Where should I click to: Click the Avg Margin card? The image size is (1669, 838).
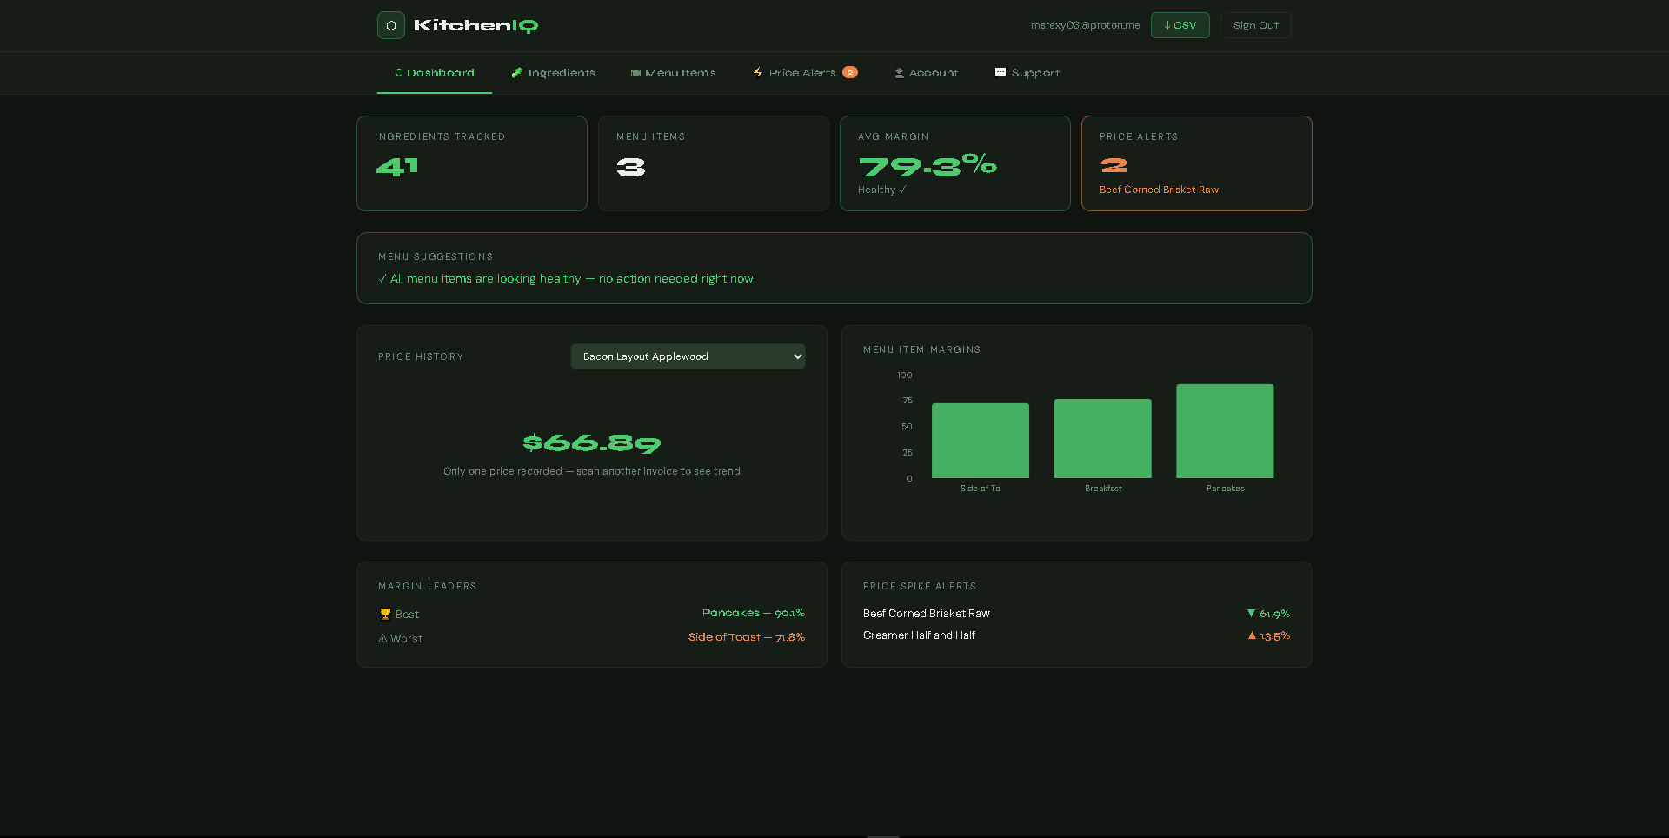[955, 163]
